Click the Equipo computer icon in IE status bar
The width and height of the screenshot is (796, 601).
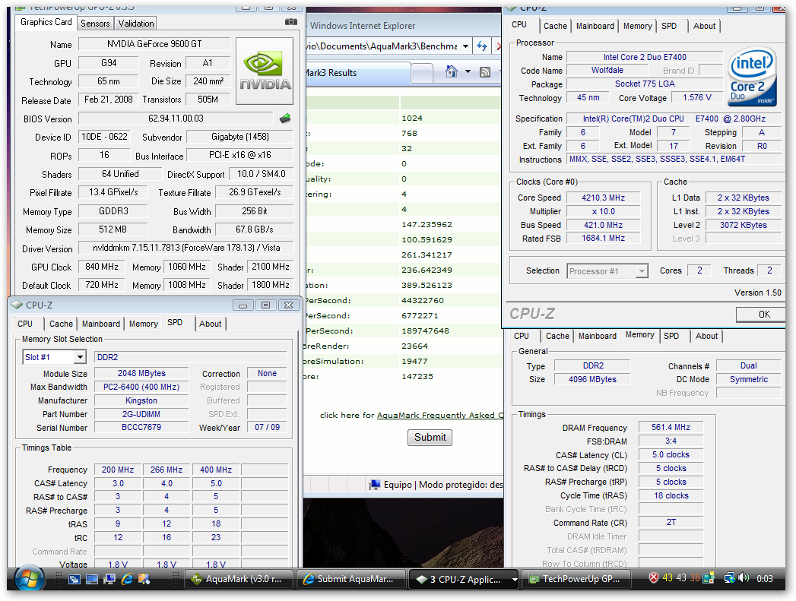coord(375,485)
